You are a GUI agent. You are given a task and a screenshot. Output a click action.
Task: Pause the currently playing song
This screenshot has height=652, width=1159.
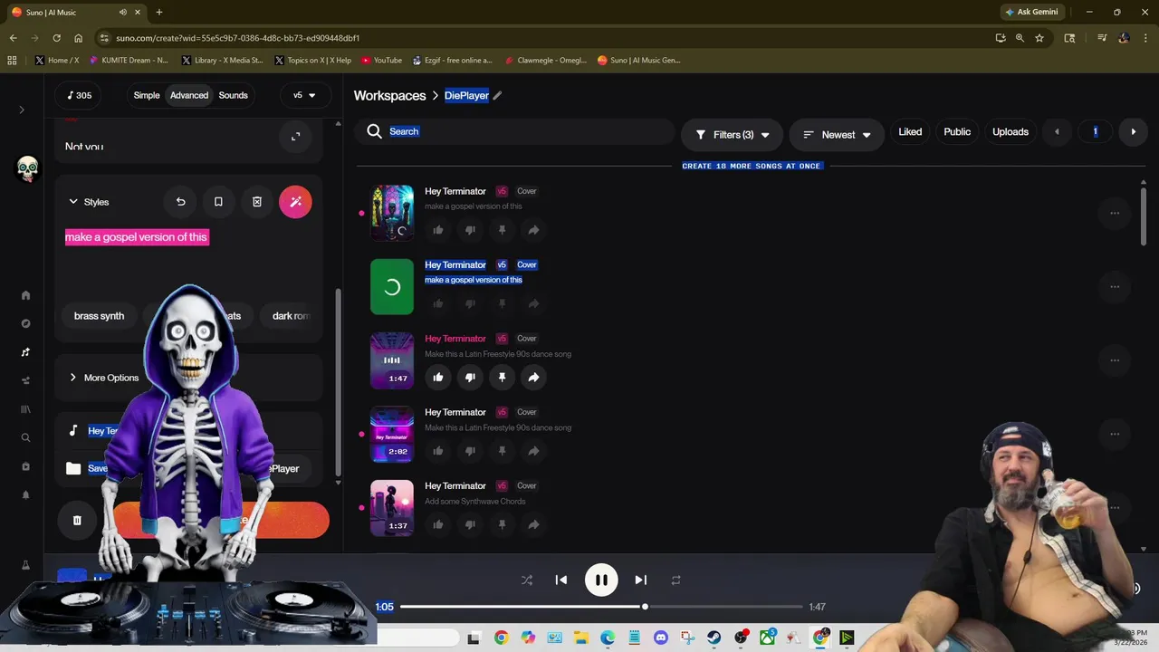click(x=601, y=580)
